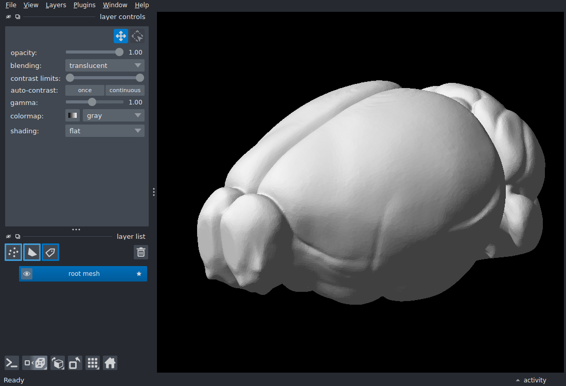Viewport: 566px width, 386px height.
Task: Add a new points layer
Action: 13,252
